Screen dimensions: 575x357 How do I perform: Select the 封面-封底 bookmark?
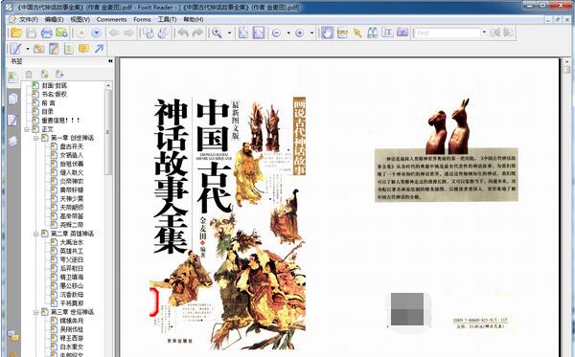(x=55, y=85)
